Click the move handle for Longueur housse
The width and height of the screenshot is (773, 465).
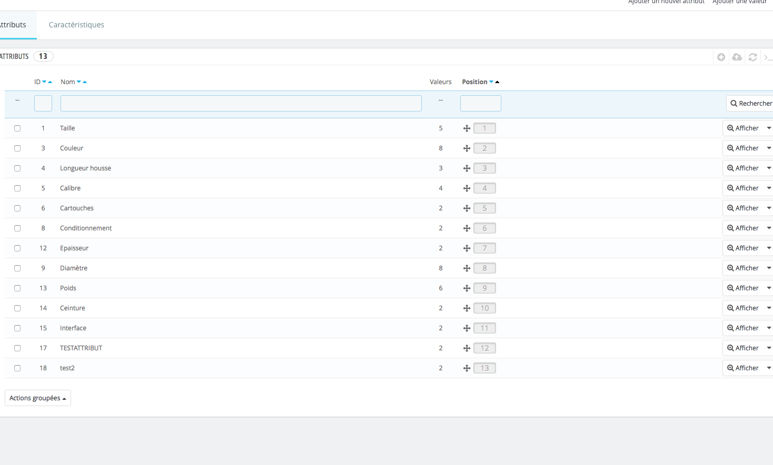coord(467,168)
